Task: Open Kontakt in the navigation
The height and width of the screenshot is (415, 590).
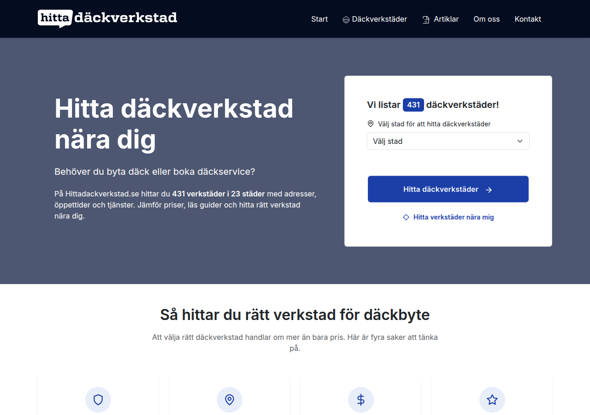Action: (x=528, y=19)
